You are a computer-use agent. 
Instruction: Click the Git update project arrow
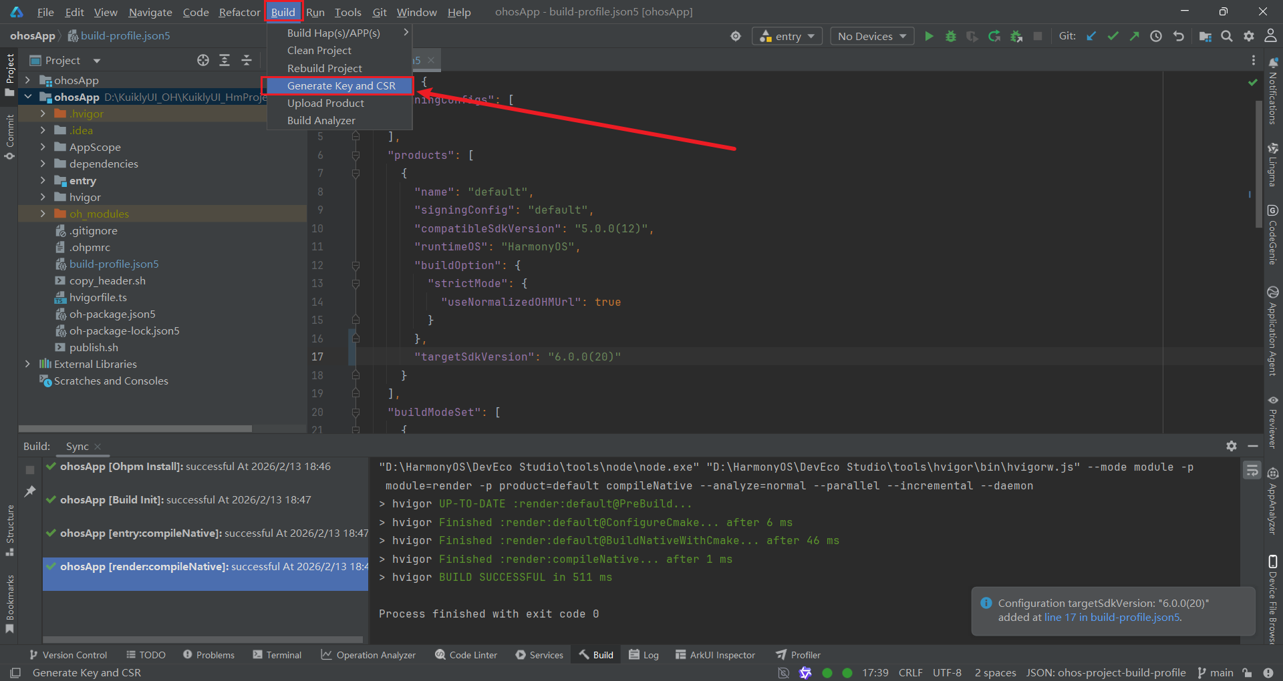[1091, 36]
